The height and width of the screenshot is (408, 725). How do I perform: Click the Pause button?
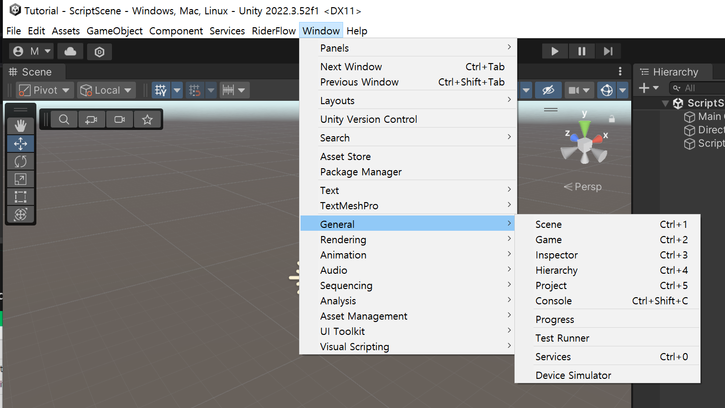point(582,51)
